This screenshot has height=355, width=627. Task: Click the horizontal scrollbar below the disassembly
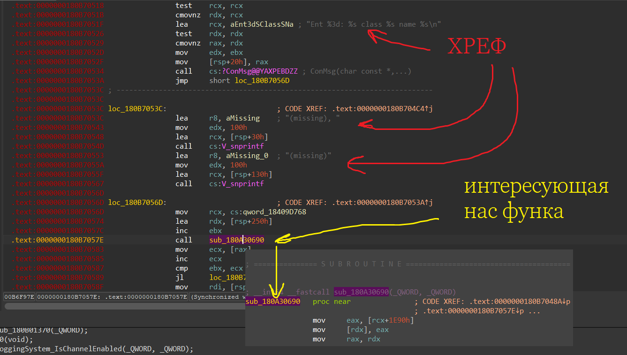click(x=122, y=306)
